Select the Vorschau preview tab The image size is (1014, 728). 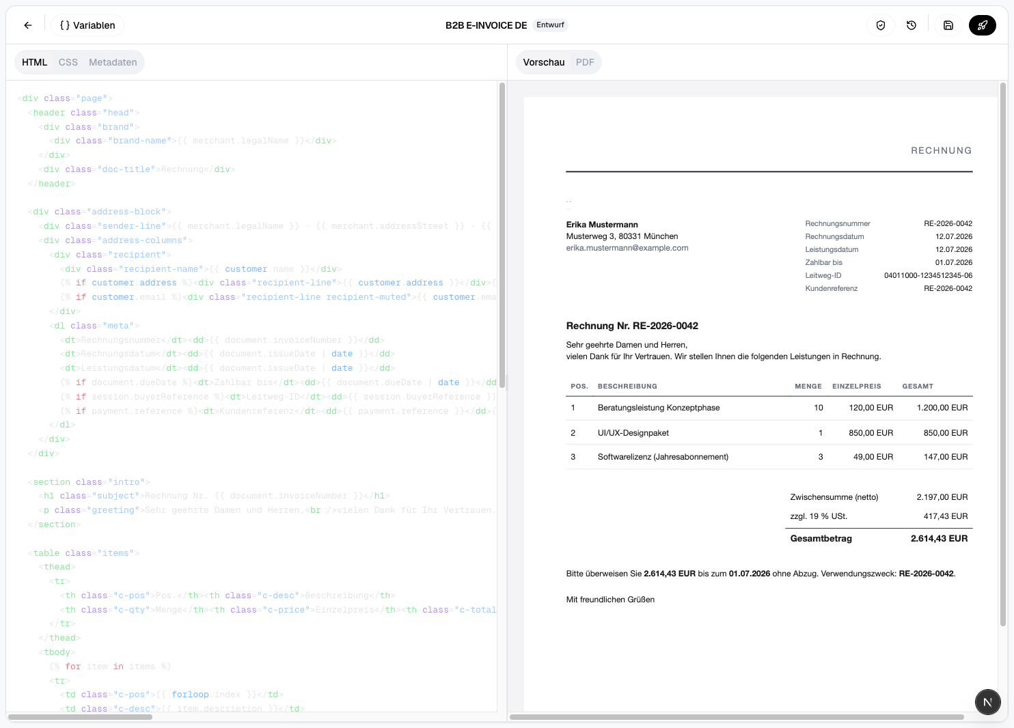[x=544, y=62]
